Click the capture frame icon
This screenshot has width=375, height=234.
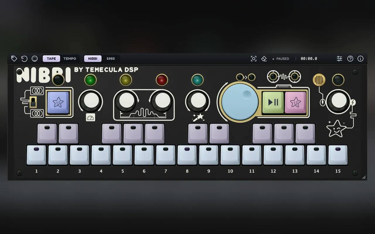tap(254, 58)
